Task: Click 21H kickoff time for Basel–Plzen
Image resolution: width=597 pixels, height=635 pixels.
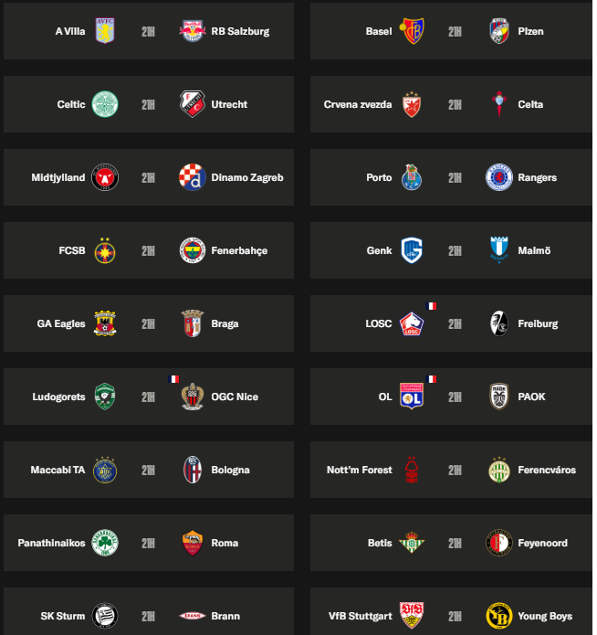Action: [x=455, y=31]
